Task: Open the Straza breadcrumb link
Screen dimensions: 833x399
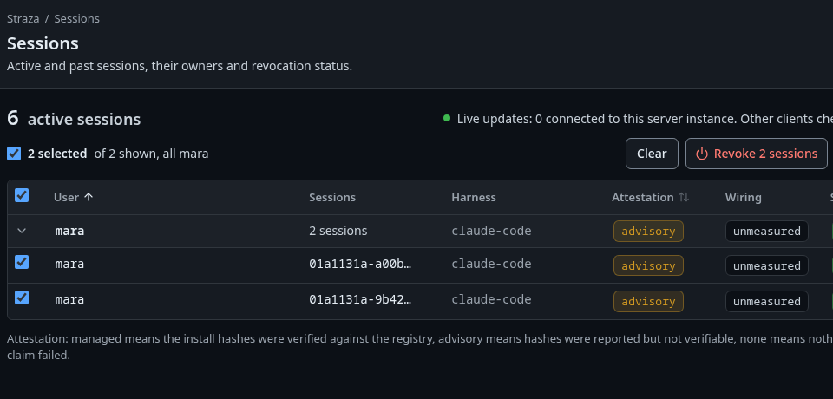Action: (23, 18)
